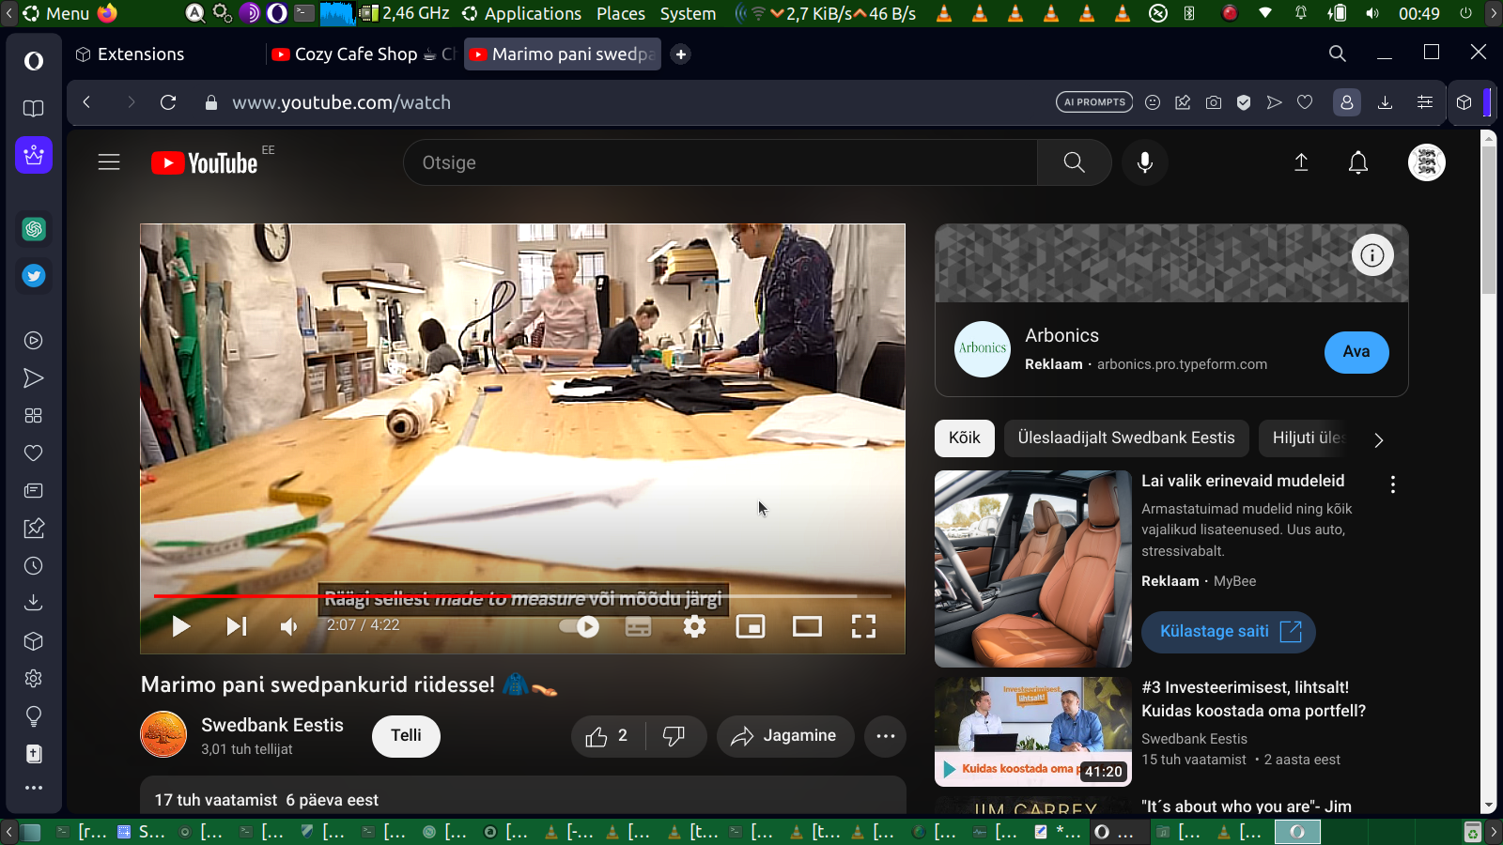The image size is (1503, 845).
Task: Click the upload video icon
Action: point(1301,162)
